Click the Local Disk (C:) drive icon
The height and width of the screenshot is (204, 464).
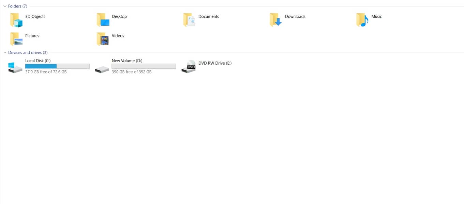(15, 67)
